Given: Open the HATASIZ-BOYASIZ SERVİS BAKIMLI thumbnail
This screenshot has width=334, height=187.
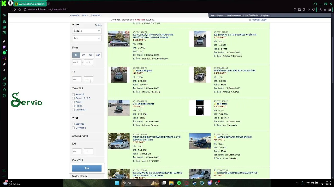Looking at the screenshot, I should tap(200, 141).
